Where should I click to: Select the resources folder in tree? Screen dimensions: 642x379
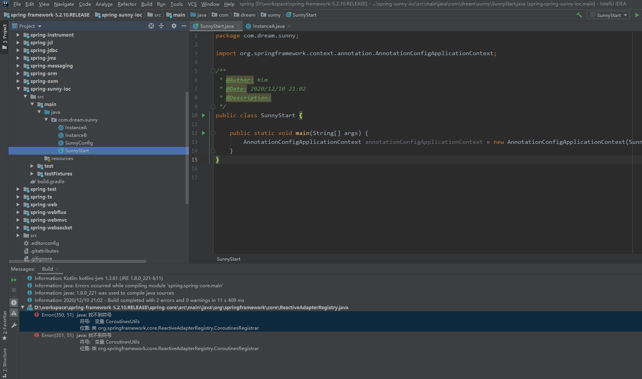tap(59, 158)
